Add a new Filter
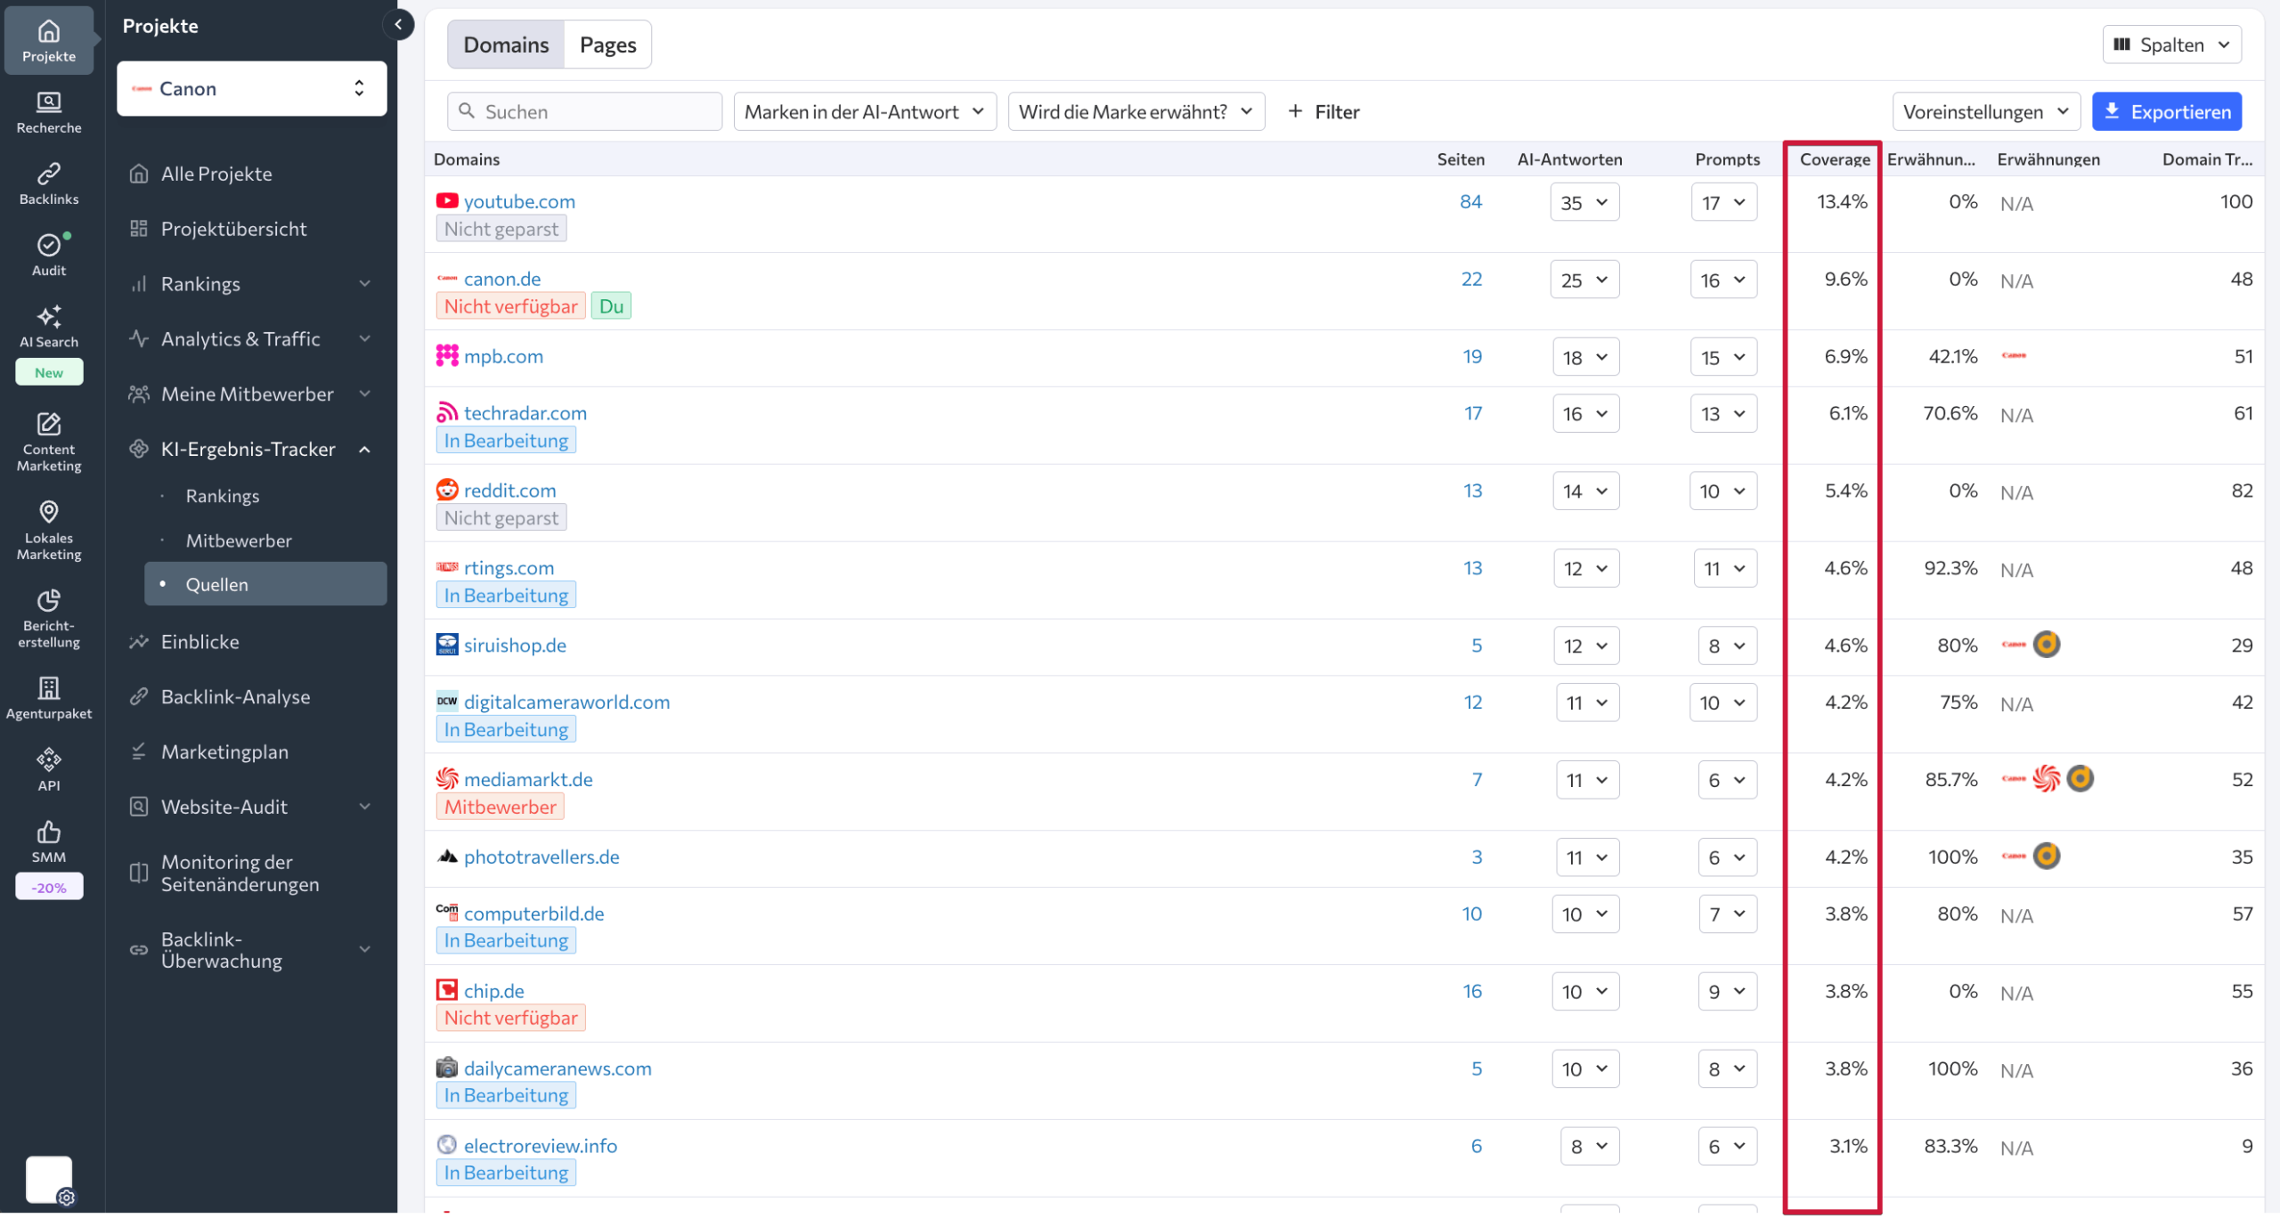2280x1218 pixels. [1323, 111]
